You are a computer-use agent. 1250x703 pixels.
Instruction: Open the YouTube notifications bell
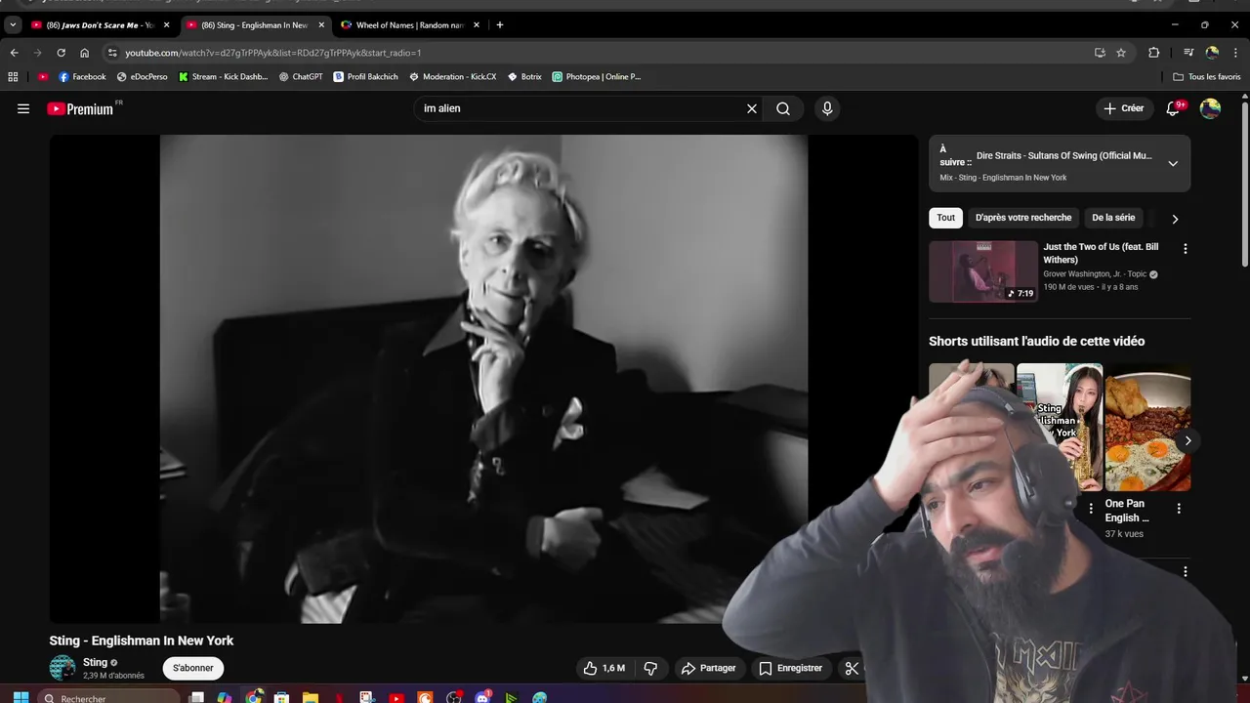(x=1174, y=108)
